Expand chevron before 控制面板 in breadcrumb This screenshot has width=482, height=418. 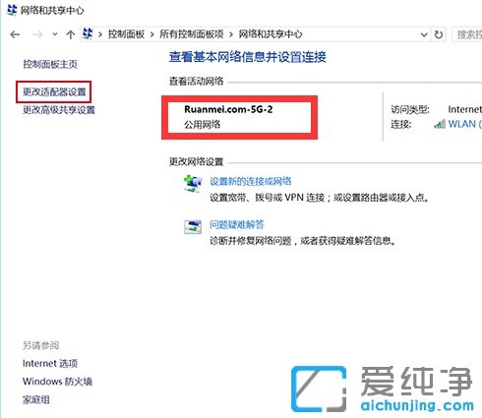100,34
